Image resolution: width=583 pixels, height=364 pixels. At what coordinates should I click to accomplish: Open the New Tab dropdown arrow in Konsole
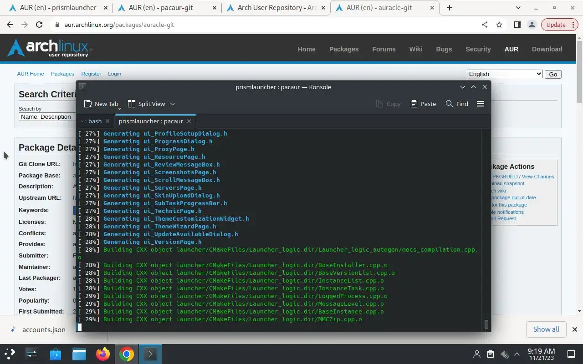click(119, 108)
